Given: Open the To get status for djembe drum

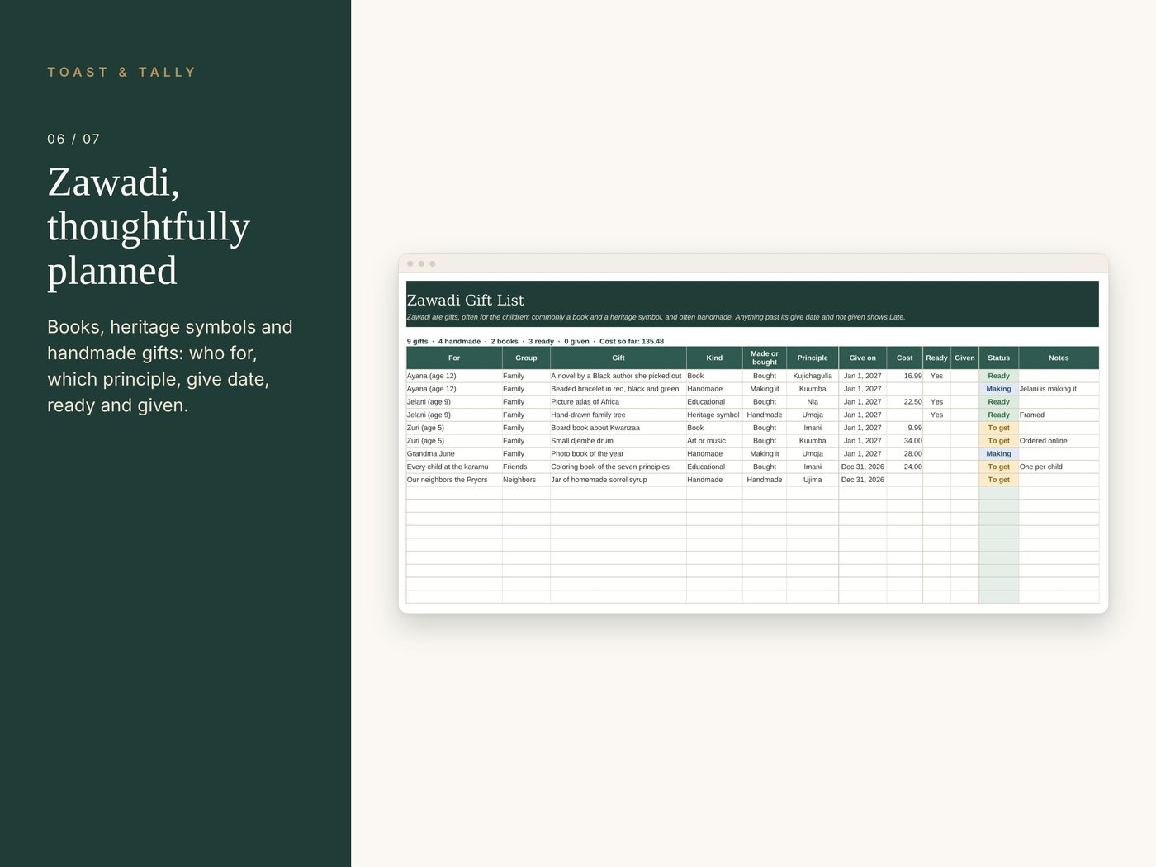Looking at the screenshot, I should click(x=998, y=441).
